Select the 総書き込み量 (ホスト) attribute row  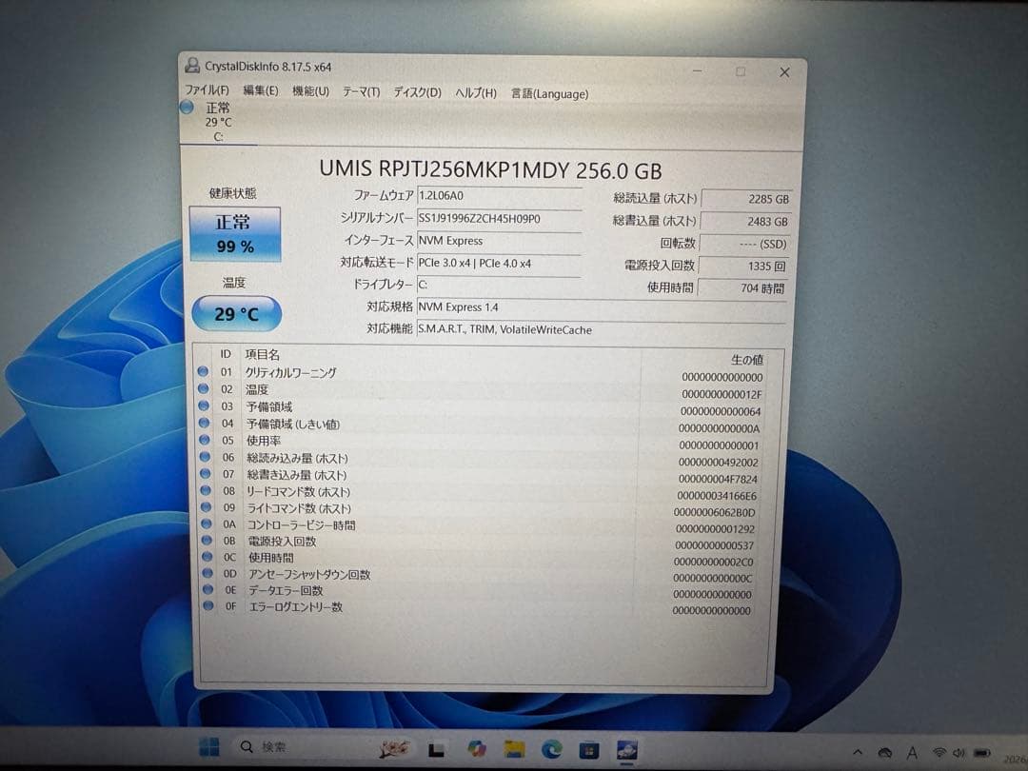(483, 477)
